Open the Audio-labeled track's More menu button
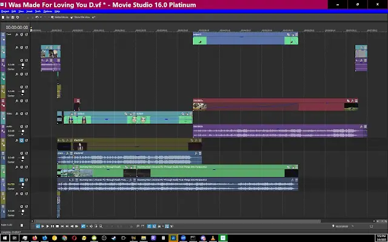 click(3, 127)
